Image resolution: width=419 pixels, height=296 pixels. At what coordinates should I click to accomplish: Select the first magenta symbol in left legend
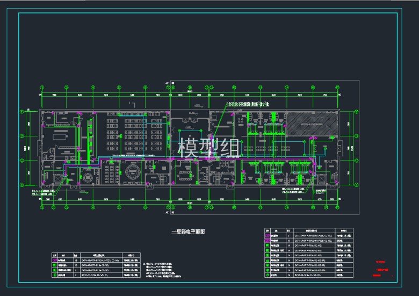coord(54,261)
